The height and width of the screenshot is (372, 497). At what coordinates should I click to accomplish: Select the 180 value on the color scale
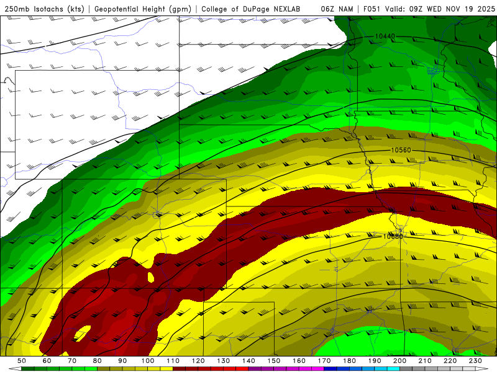click(x=349, y=361)
